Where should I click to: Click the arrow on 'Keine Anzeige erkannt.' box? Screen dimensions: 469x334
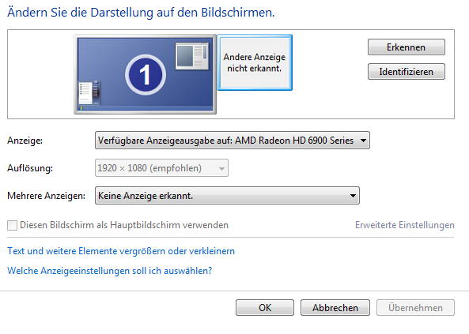coord(353,196)
